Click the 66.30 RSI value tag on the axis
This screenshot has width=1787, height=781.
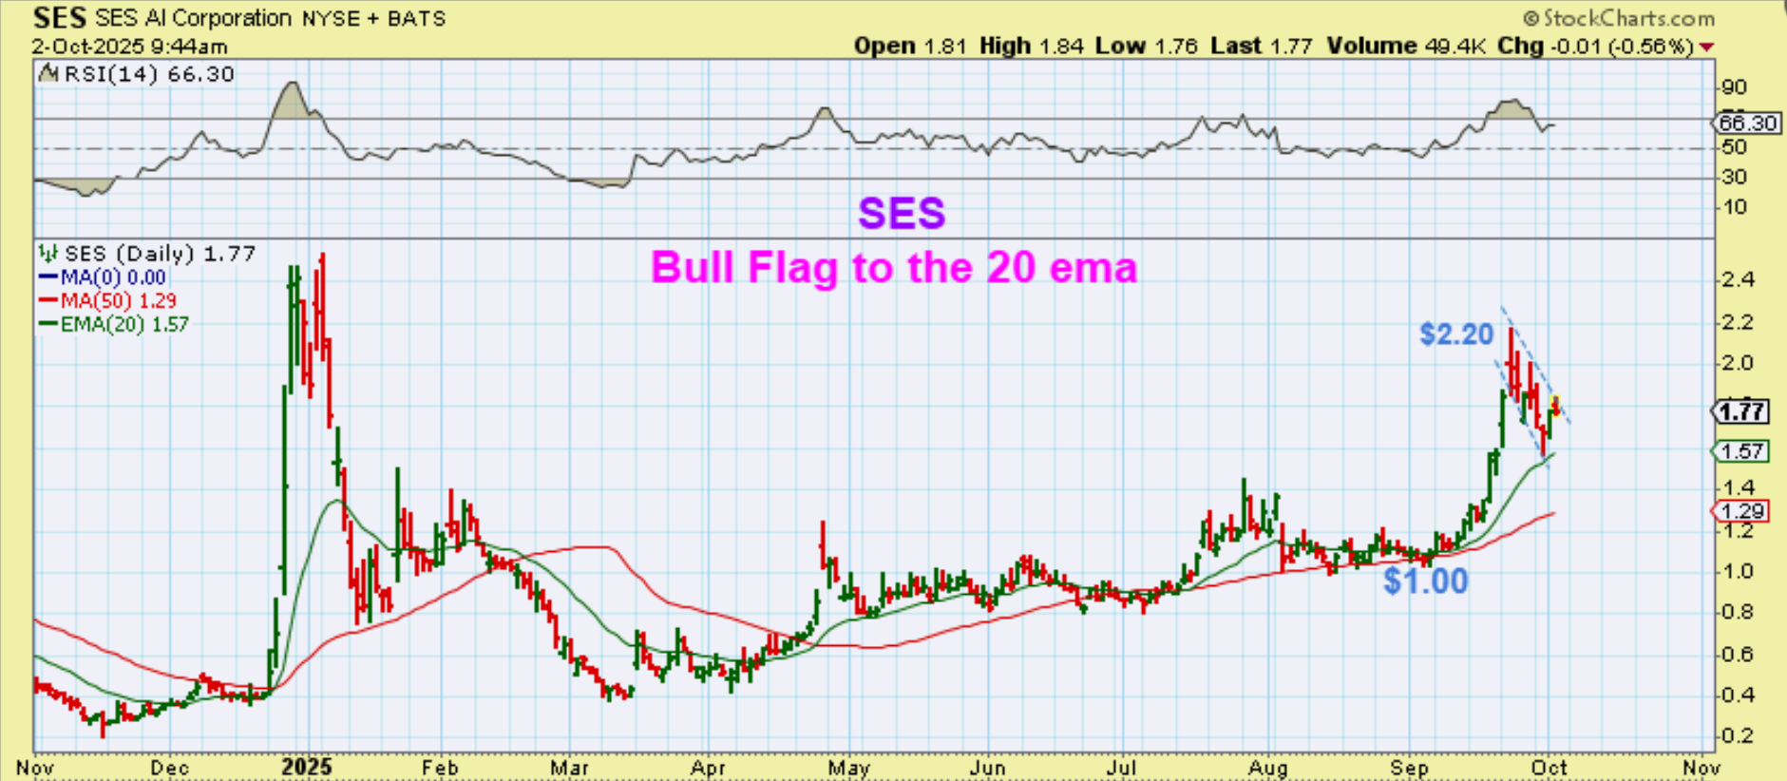[1748, 123]
